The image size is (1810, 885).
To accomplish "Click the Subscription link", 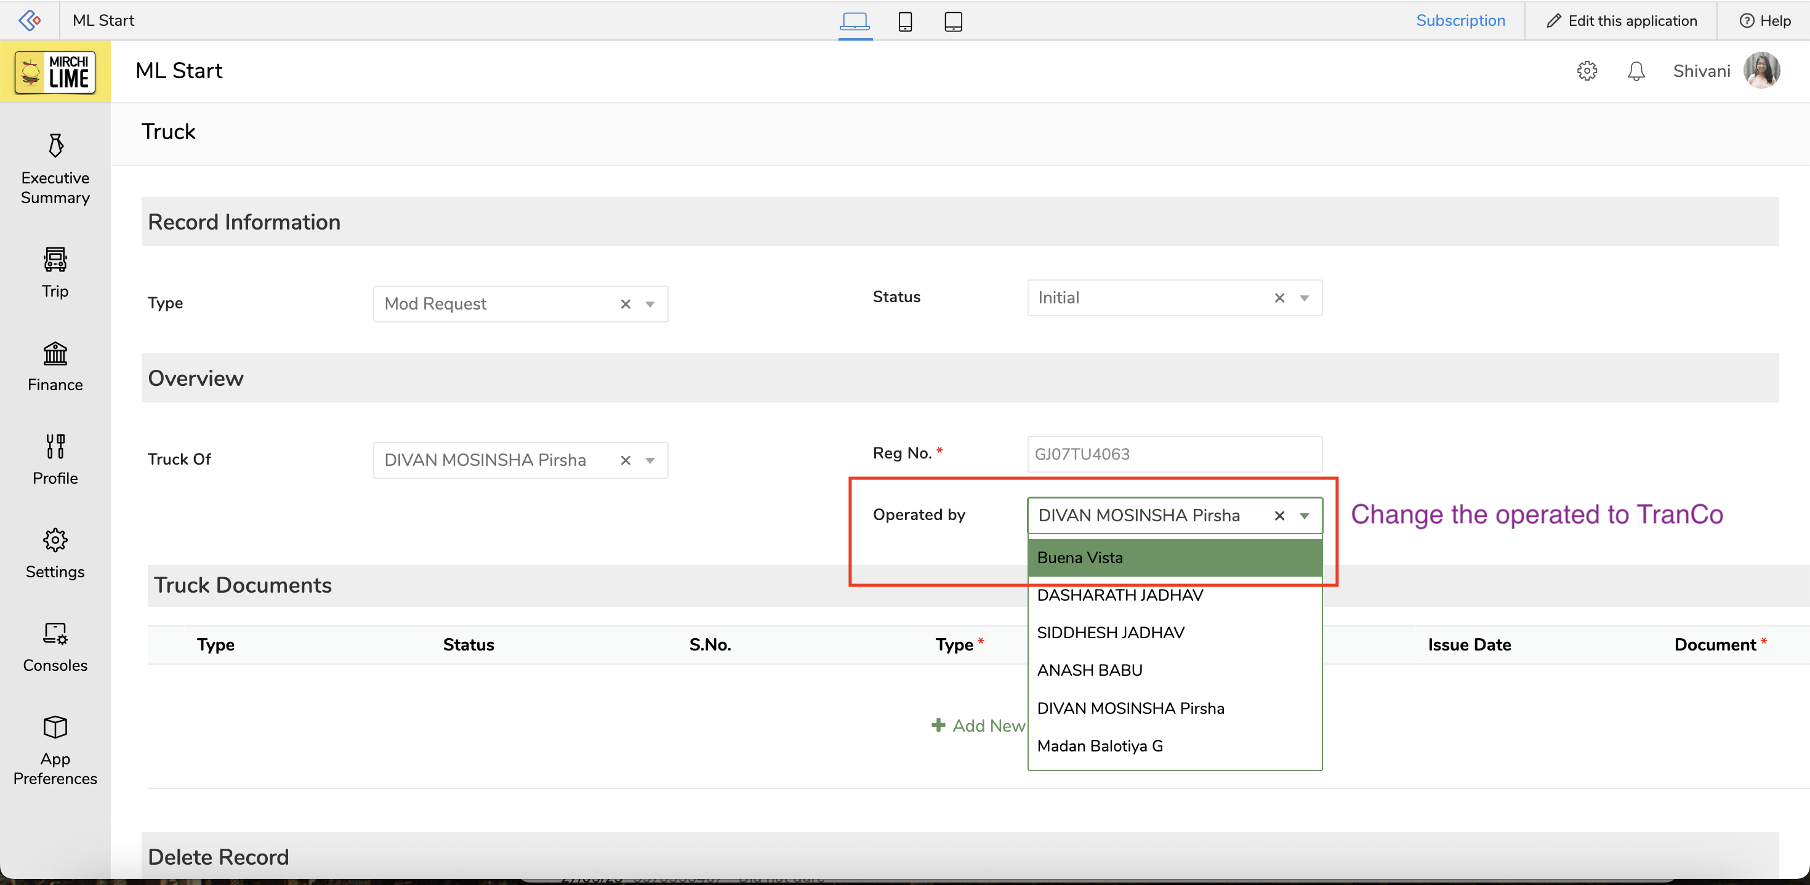I will [x=1460, y=20].
